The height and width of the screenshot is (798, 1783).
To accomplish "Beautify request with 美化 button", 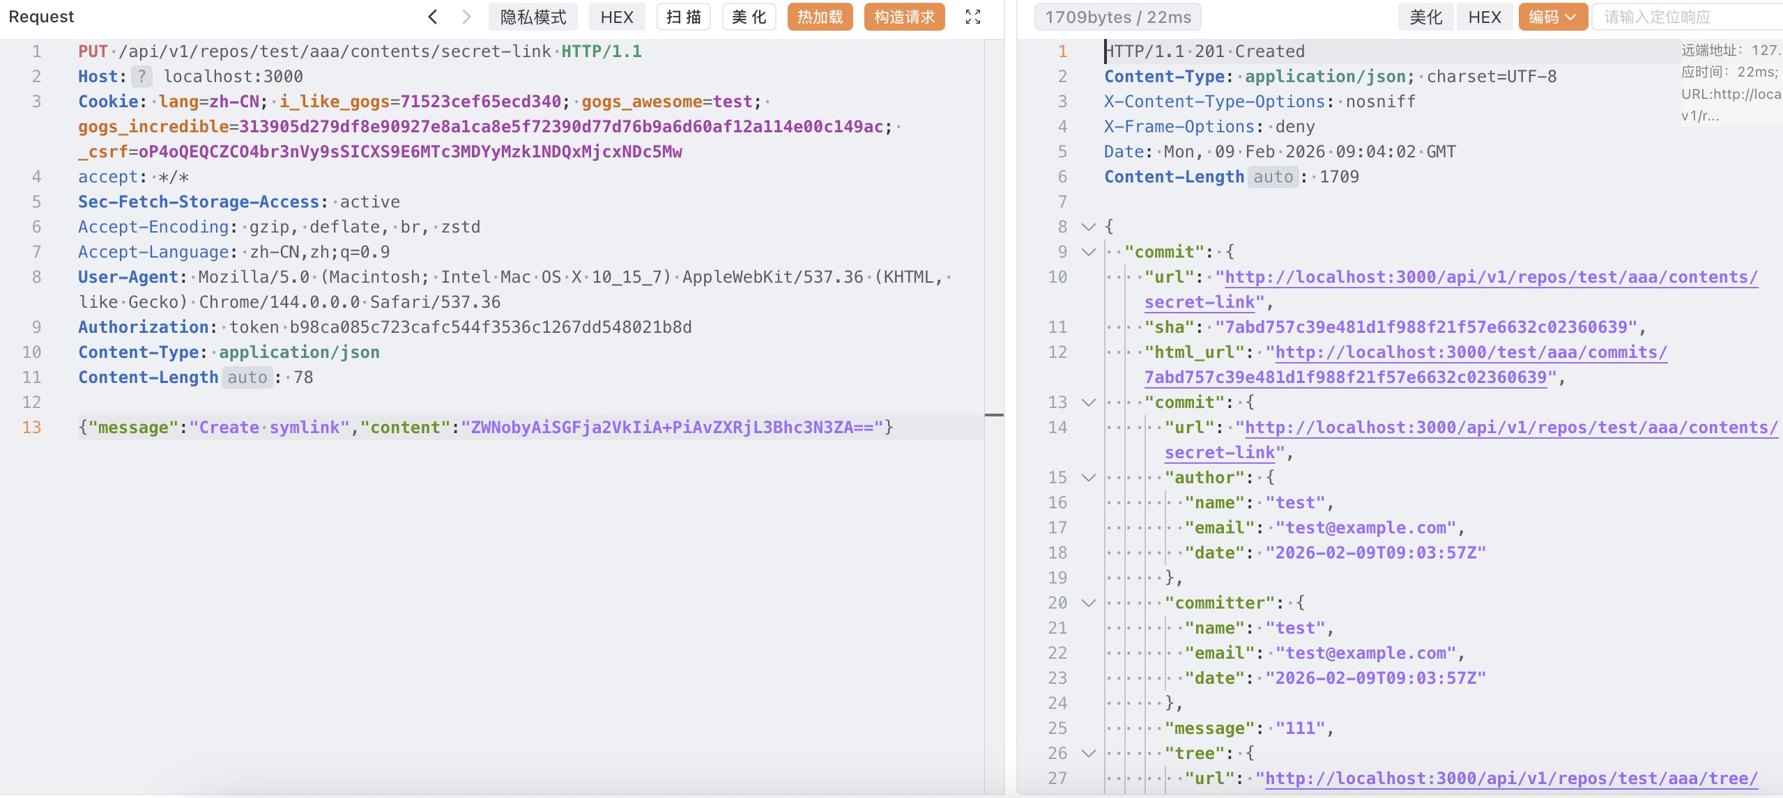I will click(x=749, y=17).
